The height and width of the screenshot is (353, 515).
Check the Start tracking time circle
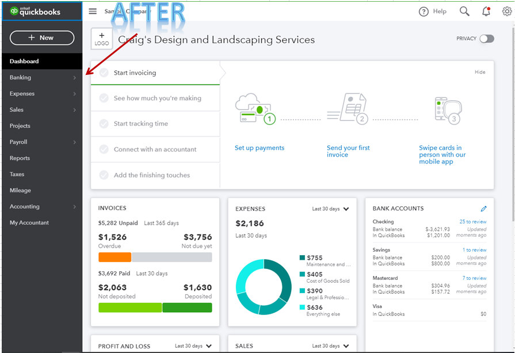tap(104, 124)
